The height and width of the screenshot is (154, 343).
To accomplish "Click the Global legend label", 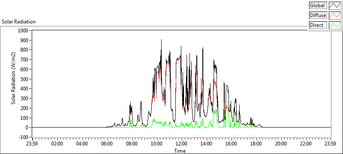I will (x=318, y=6).
